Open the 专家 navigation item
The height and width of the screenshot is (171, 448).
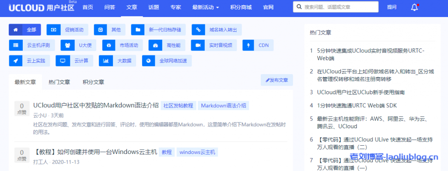(176, 7)
